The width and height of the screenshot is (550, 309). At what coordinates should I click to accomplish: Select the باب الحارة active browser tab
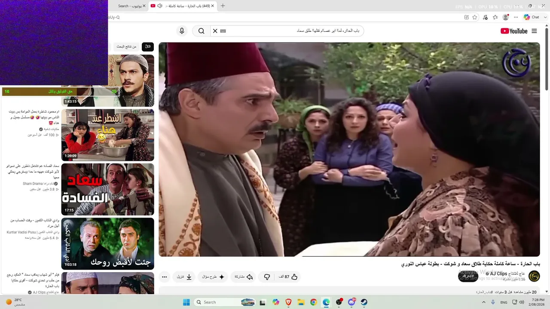point(183,6)
